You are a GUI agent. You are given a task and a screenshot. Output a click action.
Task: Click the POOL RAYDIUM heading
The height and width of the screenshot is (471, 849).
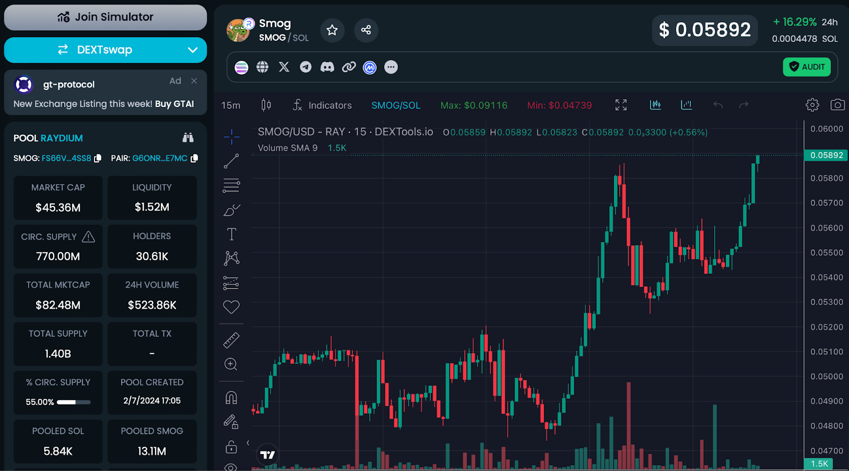[48, 138]
